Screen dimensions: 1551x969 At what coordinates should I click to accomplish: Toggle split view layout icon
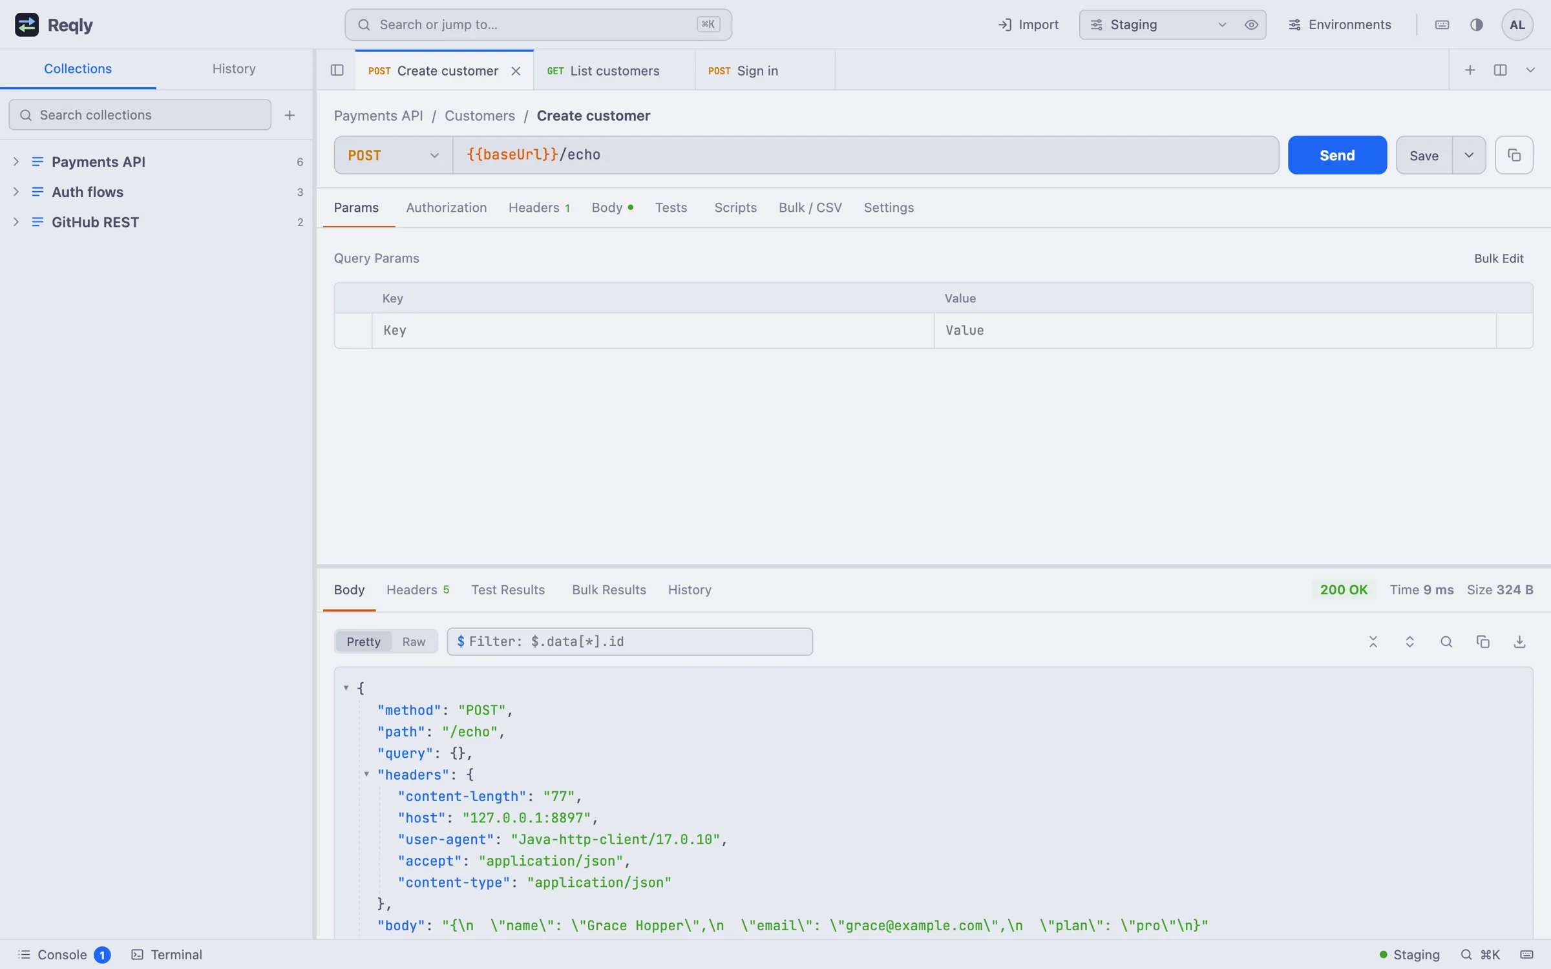point(1501,70)
